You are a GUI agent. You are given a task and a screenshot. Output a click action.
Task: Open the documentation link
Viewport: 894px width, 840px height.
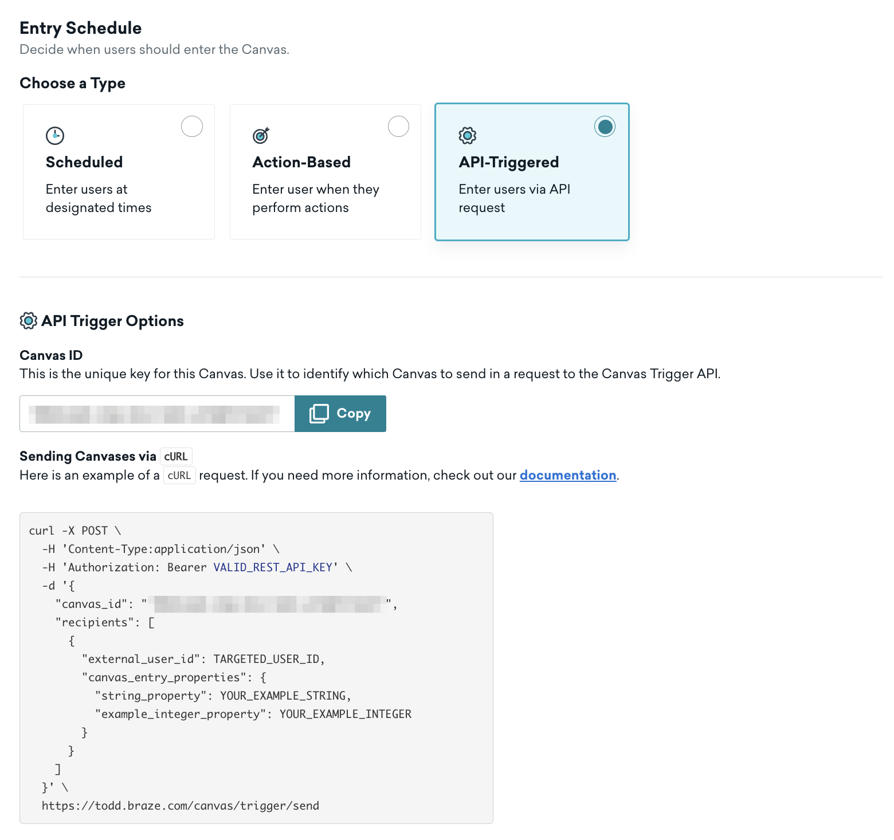coord(567,476)
